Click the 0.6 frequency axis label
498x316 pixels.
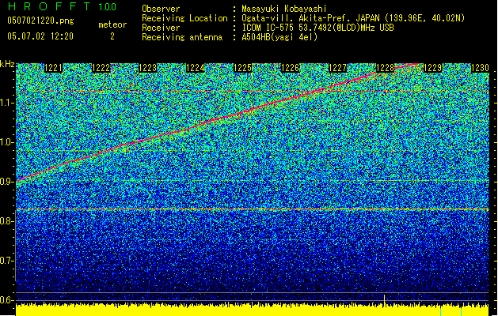click(x=7, y=300)
